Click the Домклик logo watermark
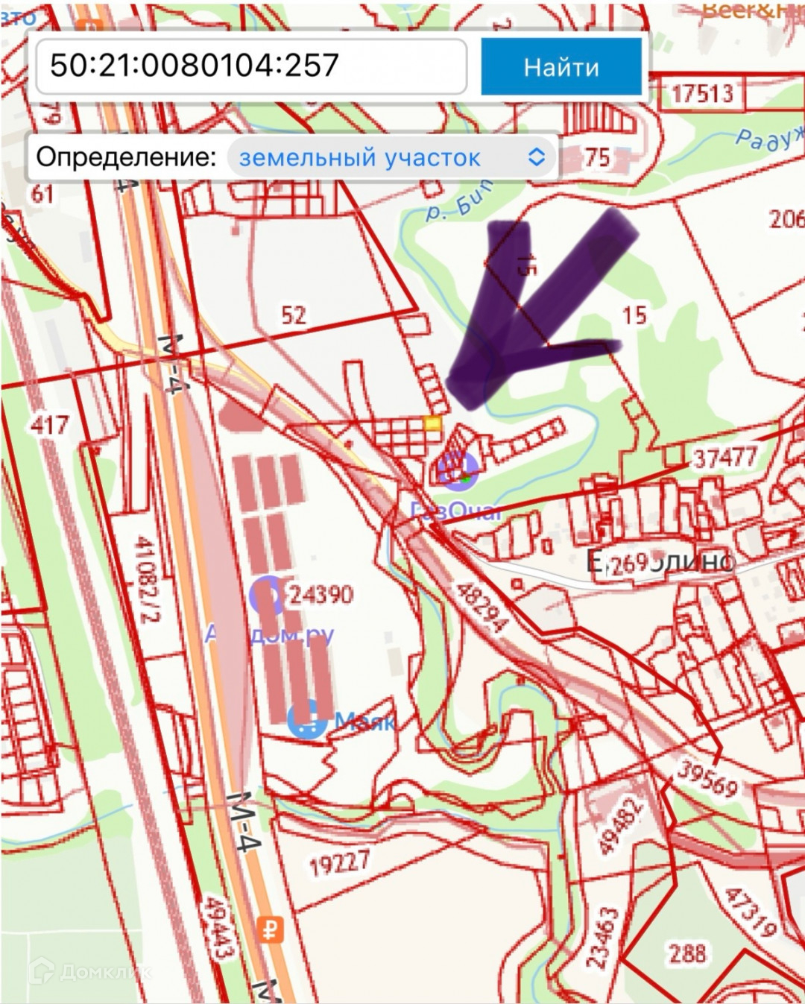Image resolution: width=805 pixels, height=1004 pixels. coord(89,970)
